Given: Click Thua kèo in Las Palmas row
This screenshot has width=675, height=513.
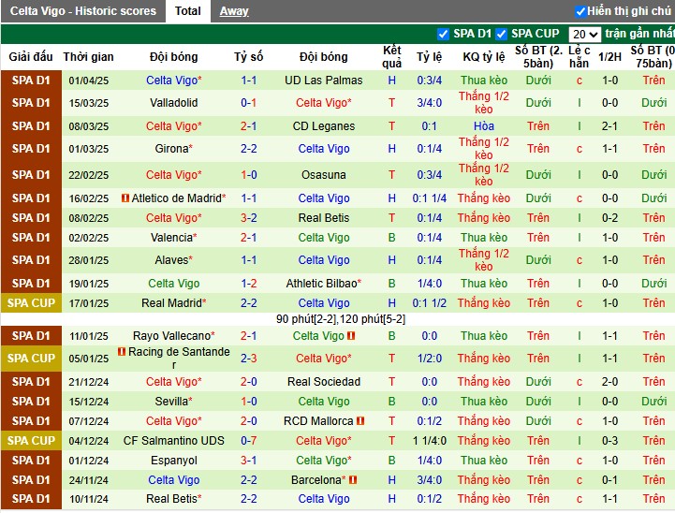Looking at the screenshot, I should pos(484,81).
